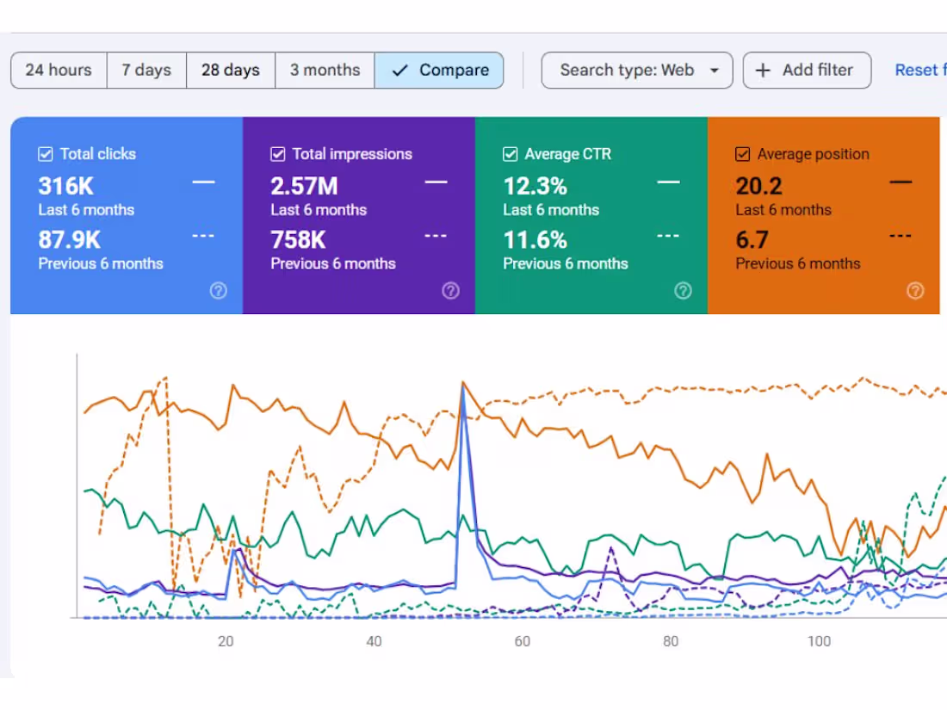
Task: Open help for Total impressions card
Action: (x=450, y=290)
